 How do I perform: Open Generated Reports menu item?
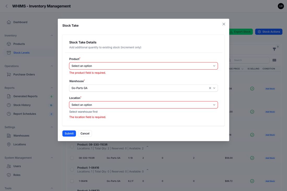25,96
